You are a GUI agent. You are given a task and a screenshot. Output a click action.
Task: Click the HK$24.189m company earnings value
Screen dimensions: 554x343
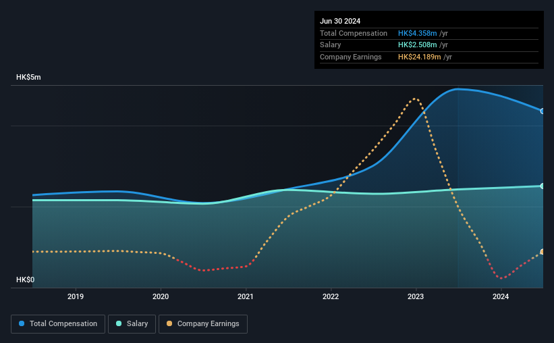coord(420,57)
